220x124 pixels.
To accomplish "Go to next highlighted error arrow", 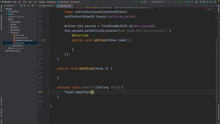I will [216, 9].
